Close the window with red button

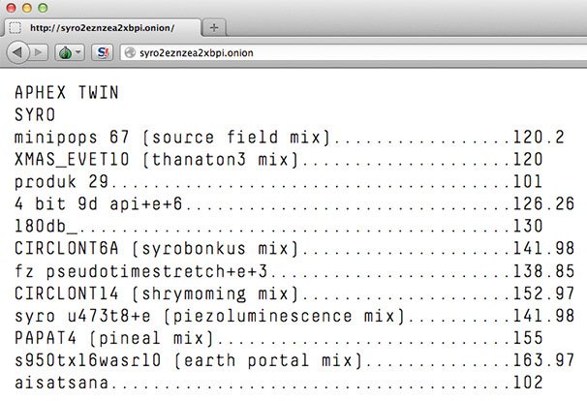[12, 8]
